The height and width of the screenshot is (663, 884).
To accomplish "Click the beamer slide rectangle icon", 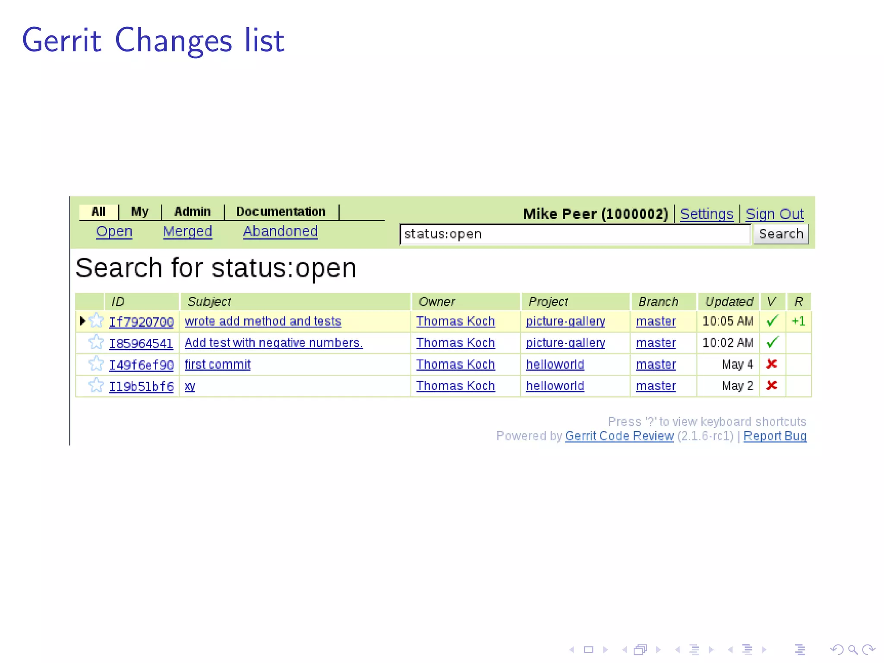I will pos(588,650).
